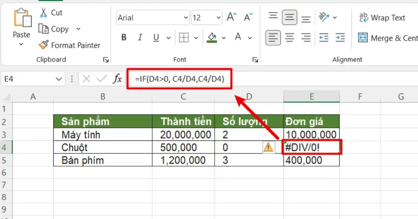
Task: Select column C header
Action: 183,97
